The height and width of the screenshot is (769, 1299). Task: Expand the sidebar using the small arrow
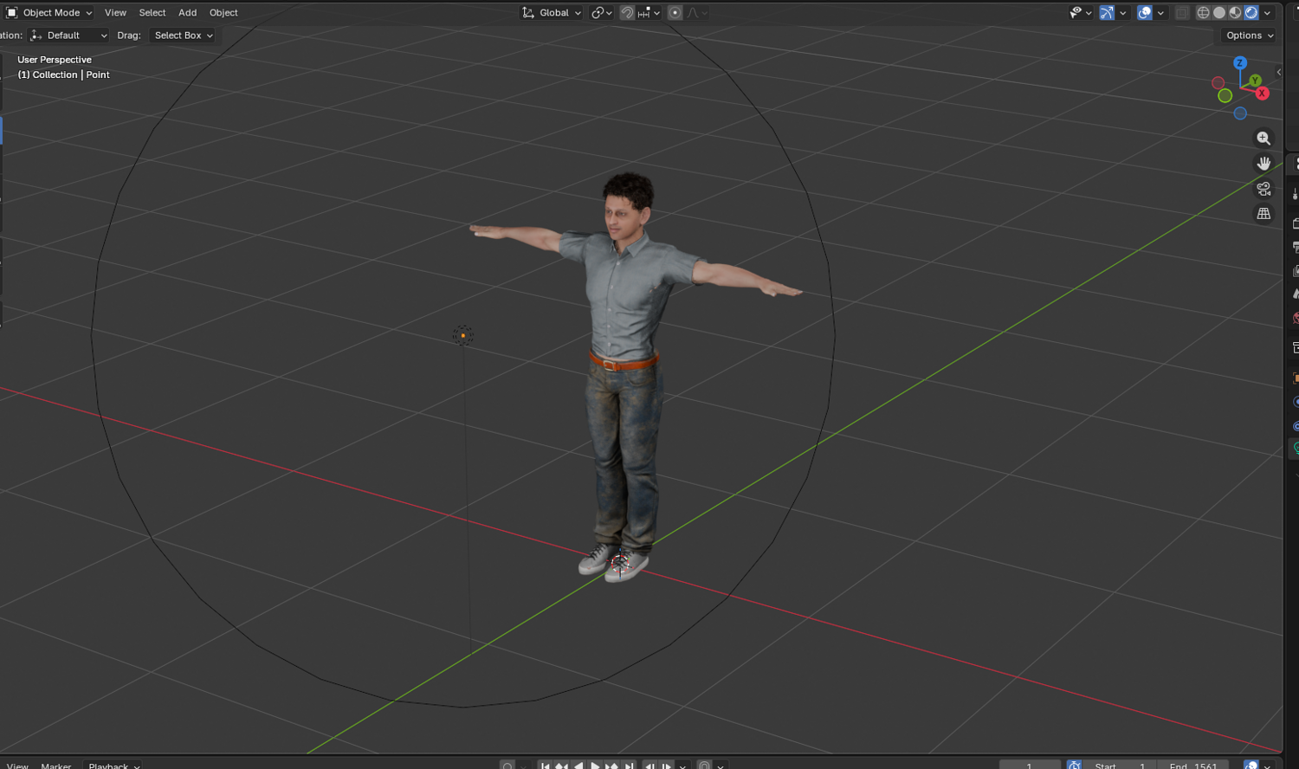point(1278,73)
